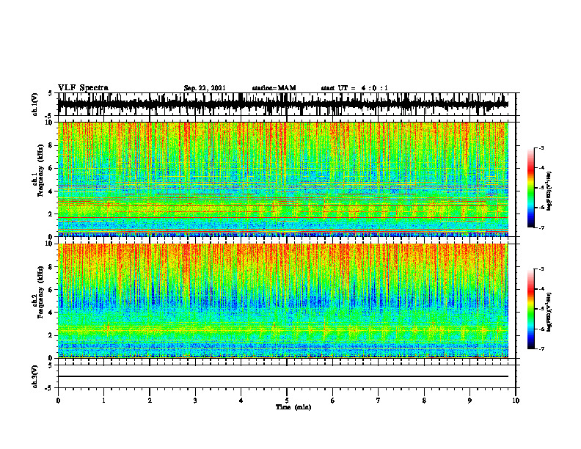Screen dimensions: 581x449
Task: Click time axis tick label "10"
Action: (x=516, y=401)
